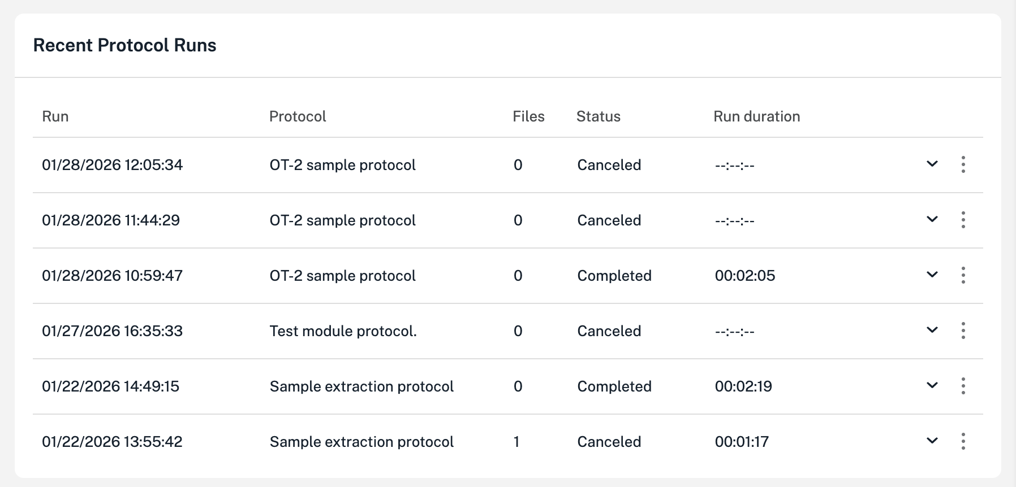Expand the Test module protocol run details
This screenshot has width=1016, height=487.
coord(931,331)
